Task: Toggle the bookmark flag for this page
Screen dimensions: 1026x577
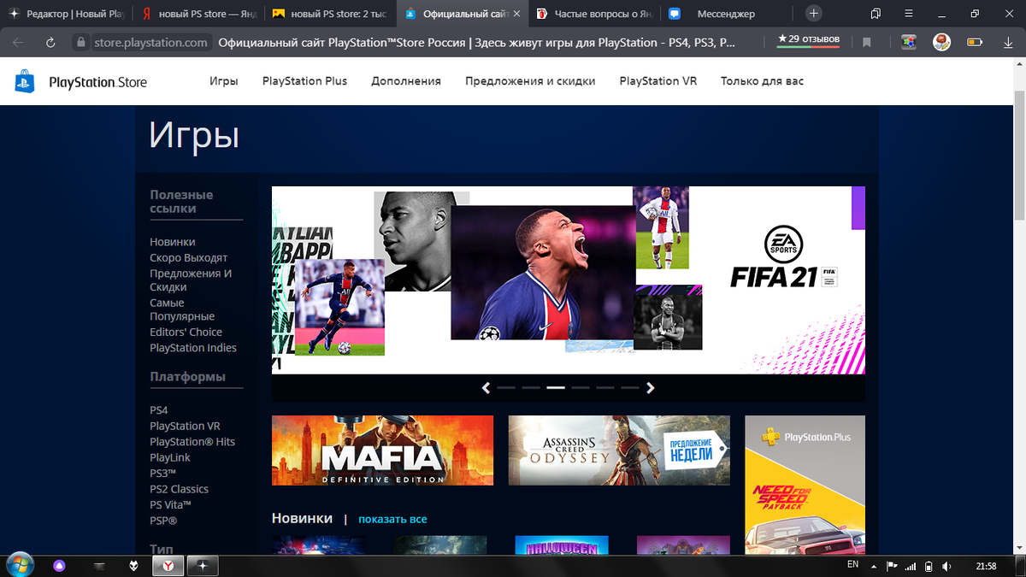Action: [x=865, y=40]
